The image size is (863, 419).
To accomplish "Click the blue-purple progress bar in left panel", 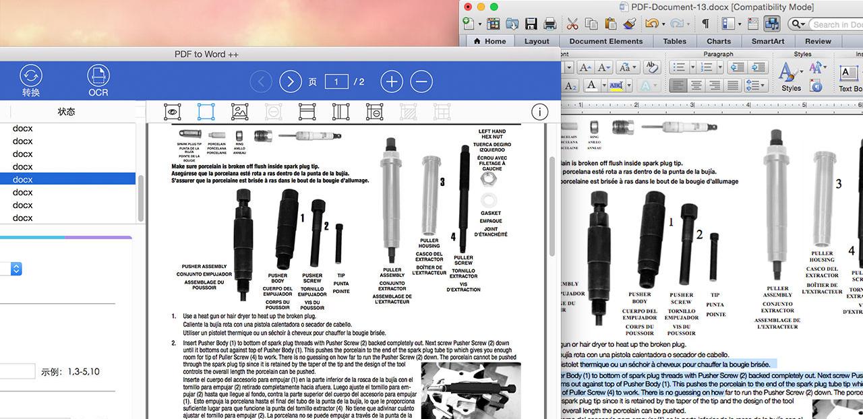I will (x=66, y=237).
